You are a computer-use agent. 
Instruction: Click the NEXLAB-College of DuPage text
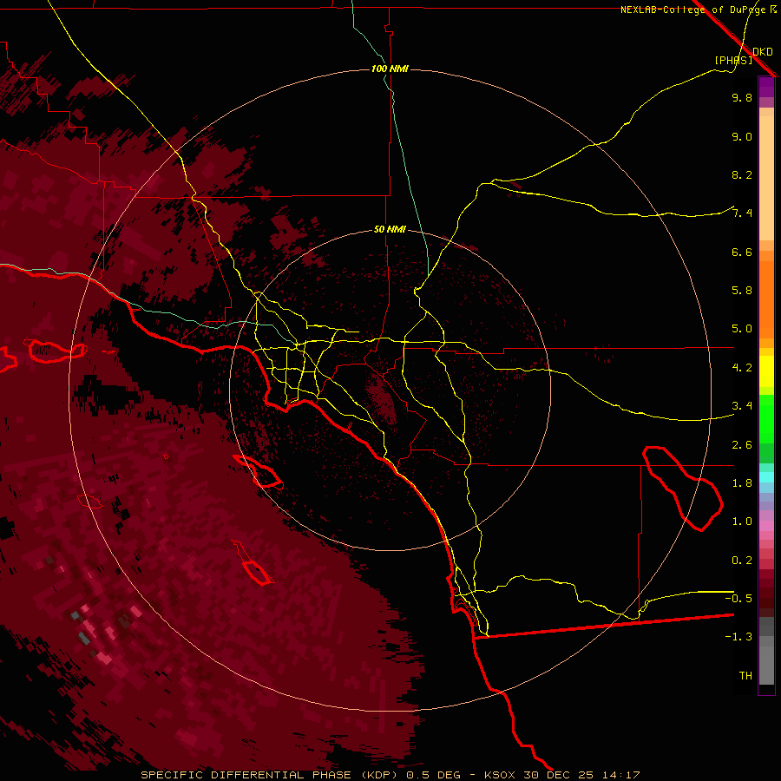[694, 10]
